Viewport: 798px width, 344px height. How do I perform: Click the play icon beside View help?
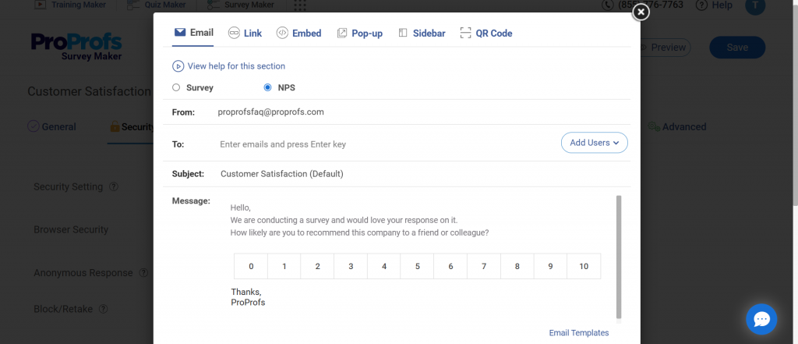[178, 66]
